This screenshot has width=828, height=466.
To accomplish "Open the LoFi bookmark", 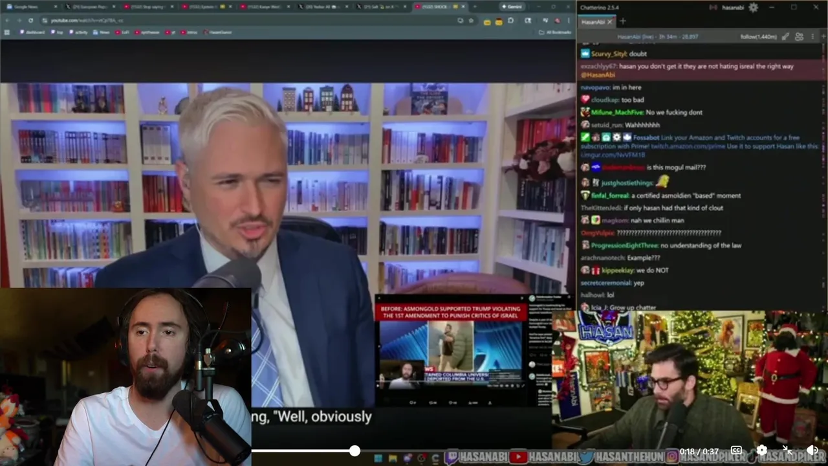I will [x=123, y=32].
